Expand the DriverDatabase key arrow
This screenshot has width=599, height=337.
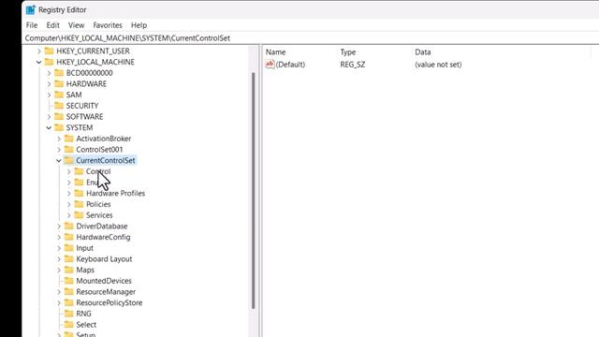[x=59, y=227]
